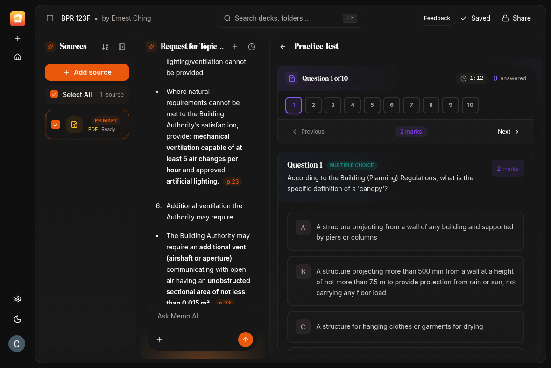Viewport: 551px width, 368px height.
Task: Click the Ask Memo AI input field
Action: coord(202,316)
